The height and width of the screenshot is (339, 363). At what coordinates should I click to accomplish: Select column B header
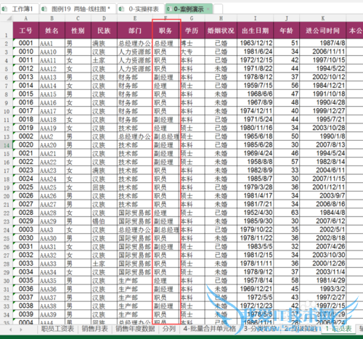click(x=52, y=18)
